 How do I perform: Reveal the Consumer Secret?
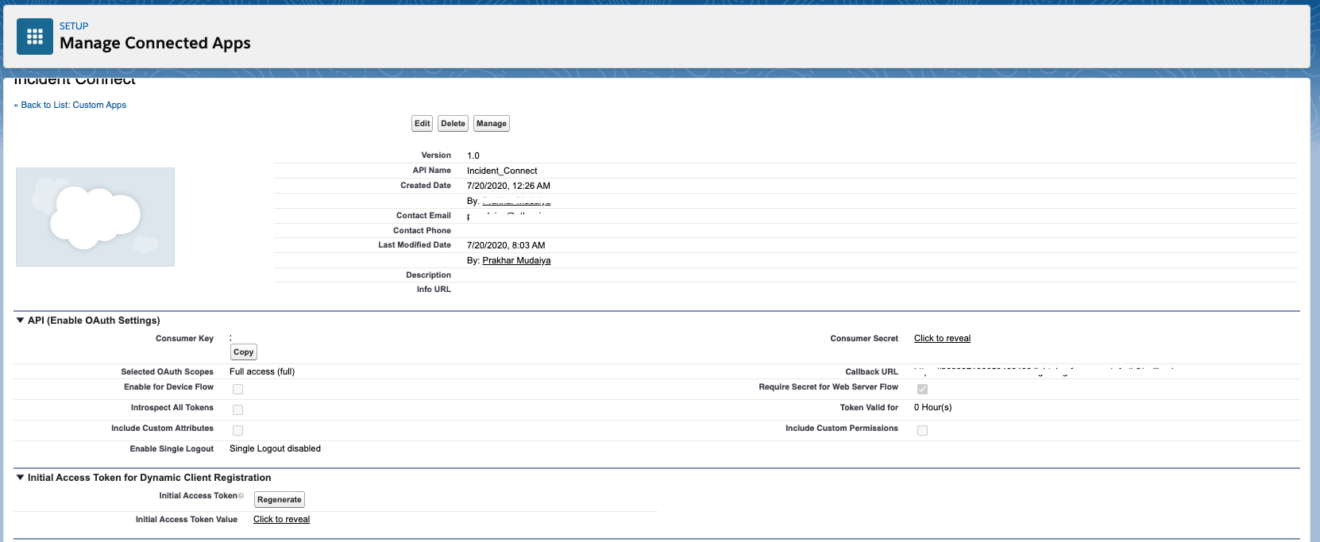pyautogui.click(x=942, y=338)
